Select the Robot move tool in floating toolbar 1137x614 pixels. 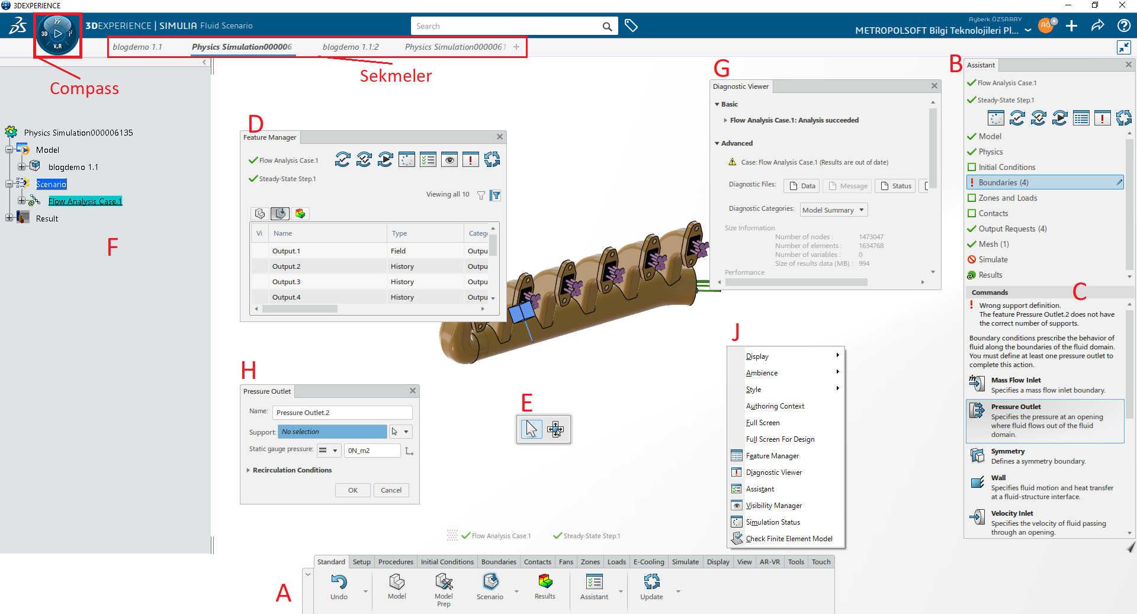coord(555,429)
